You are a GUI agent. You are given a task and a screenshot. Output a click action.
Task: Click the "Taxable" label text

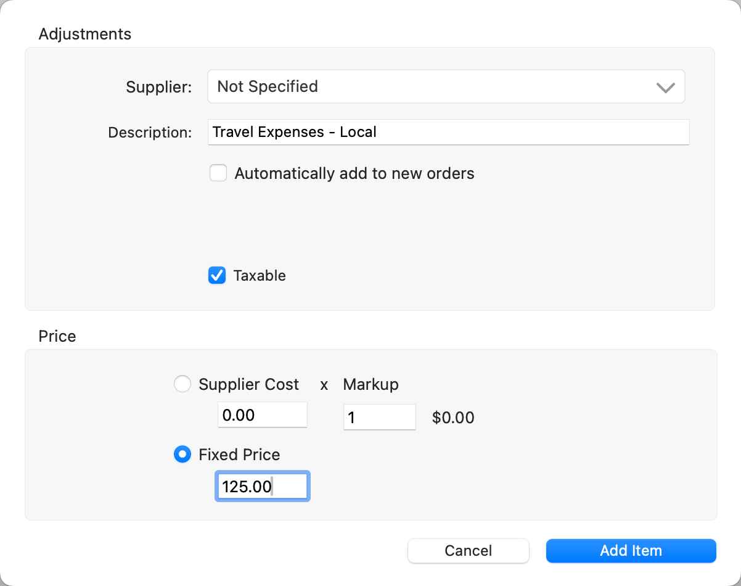click(260, 276)
